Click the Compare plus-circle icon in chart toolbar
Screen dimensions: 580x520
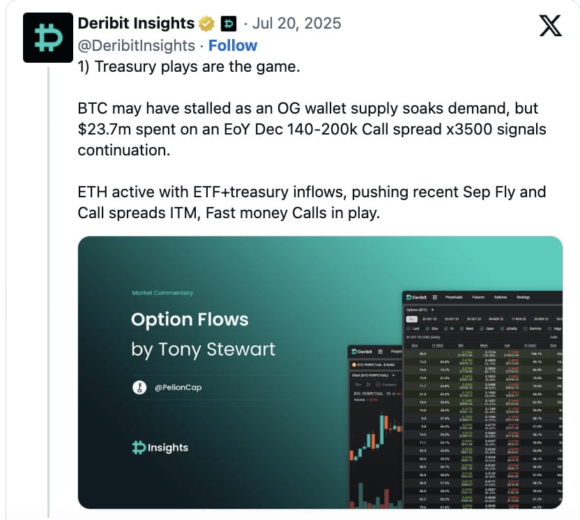coord(378,385)
